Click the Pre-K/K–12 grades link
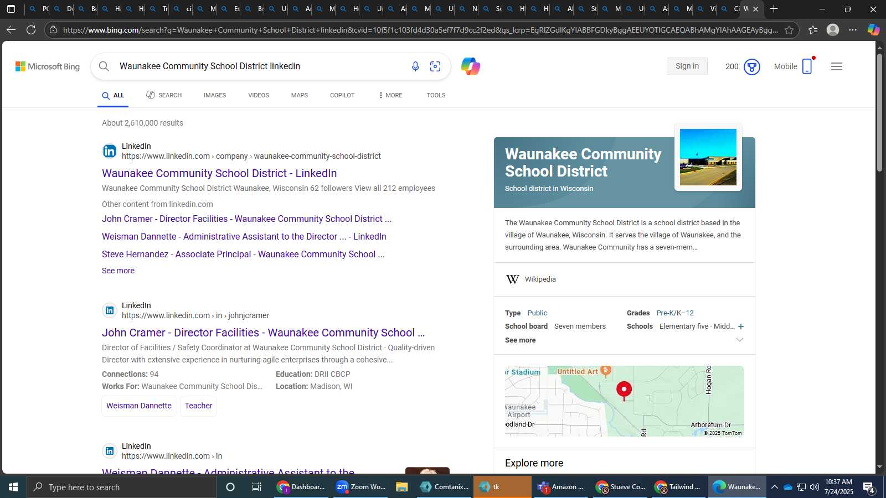 (x=675, y=313)
